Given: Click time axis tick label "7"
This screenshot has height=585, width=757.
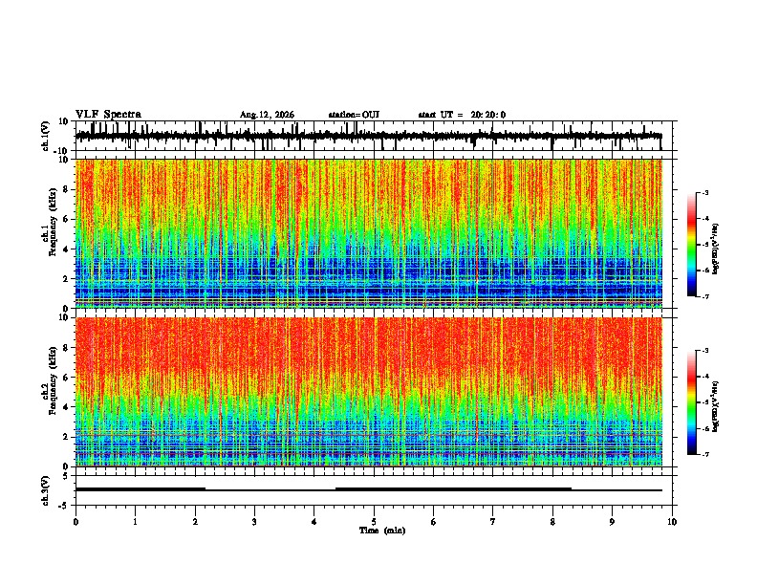Looking at the screenshot, I should pyautogui.click(x=493, y=522).
